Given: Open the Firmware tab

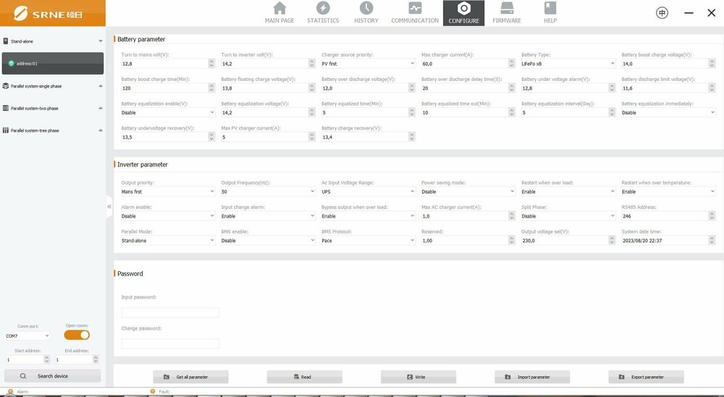Looking at the screenshot, I should 507,13.
